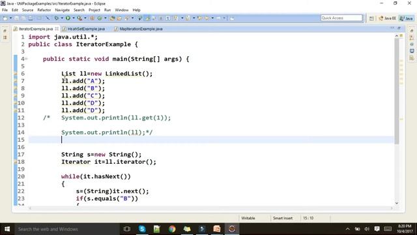
Task: Click the editor vertical scrollbar
Action: coord(397,91)
